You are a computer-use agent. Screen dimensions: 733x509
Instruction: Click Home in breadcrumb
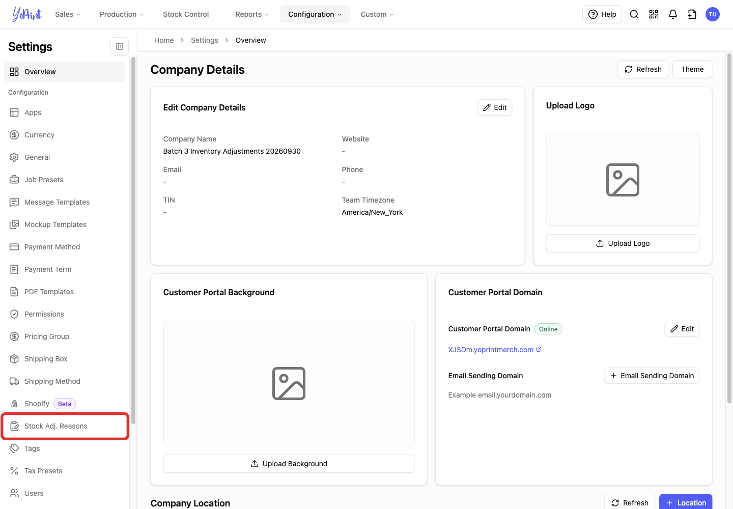coord(164,40)
